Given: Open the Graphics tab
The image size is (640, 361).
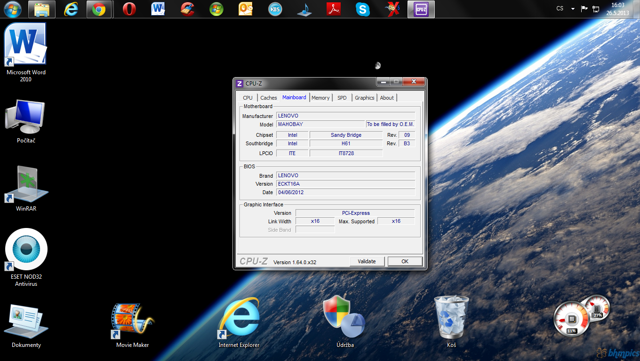Looking at the screenshot, I should click(364, 98).
